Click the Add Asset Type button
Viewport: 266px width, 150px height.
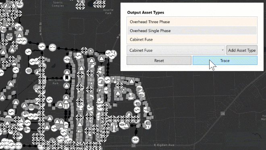click(242, 50)
